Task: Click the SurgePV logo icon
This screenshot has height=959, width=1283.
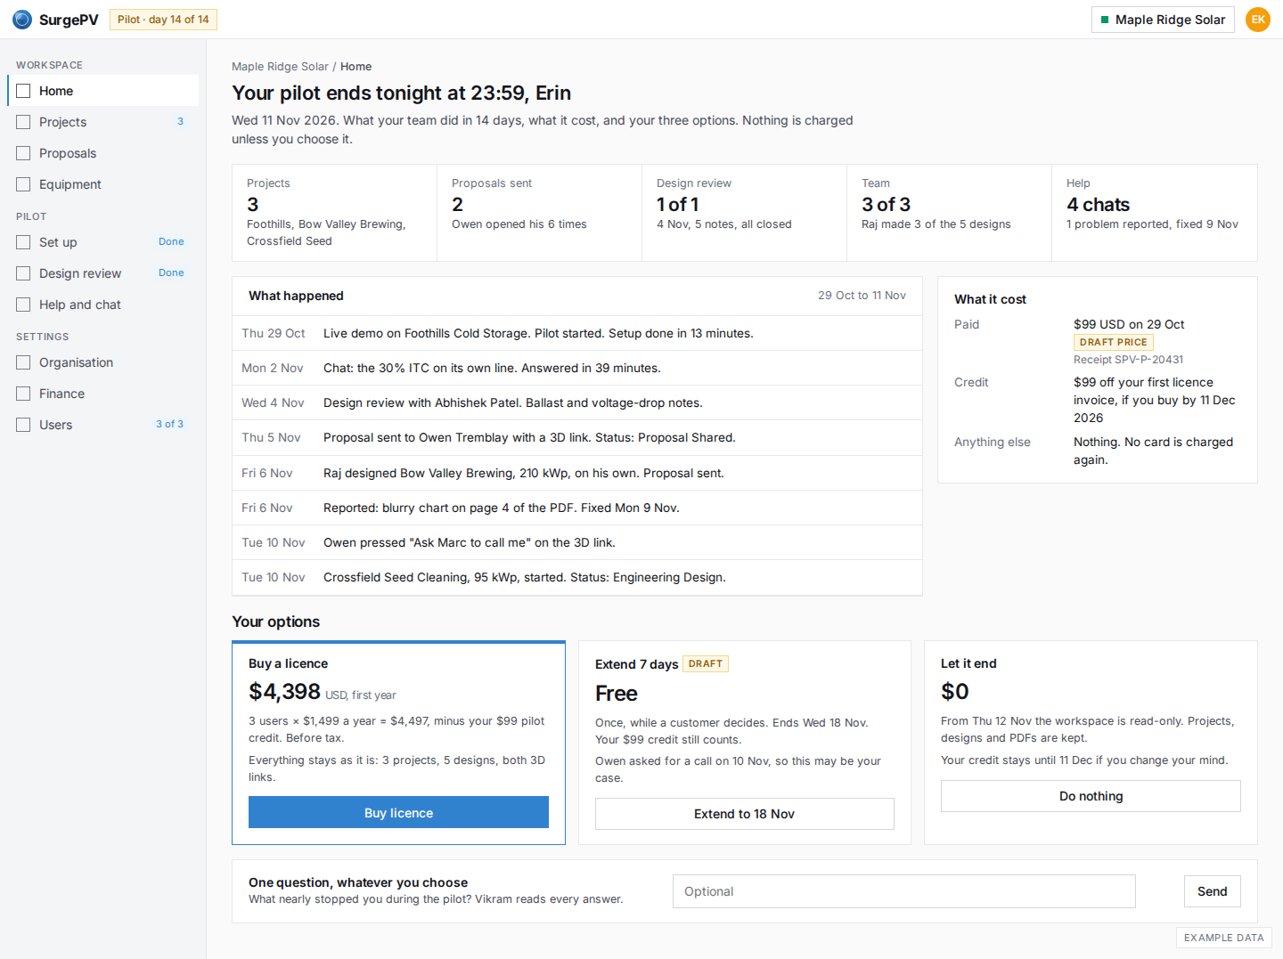Action: coord(22,20)
